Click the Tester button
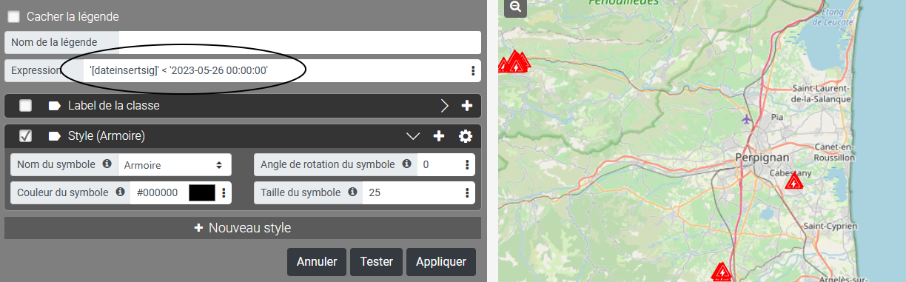 coord(376,261)
